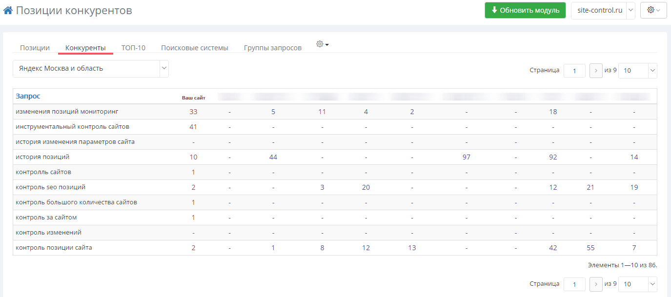
Task: Click the home icon beside page title
Action: point(8,10)
